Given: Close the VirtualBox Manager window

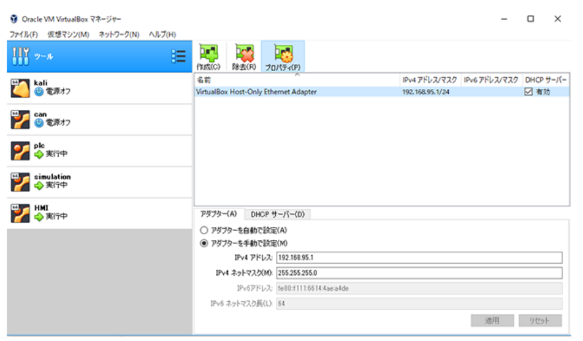Looking at the screenshot, I should (x=557, y=18).
